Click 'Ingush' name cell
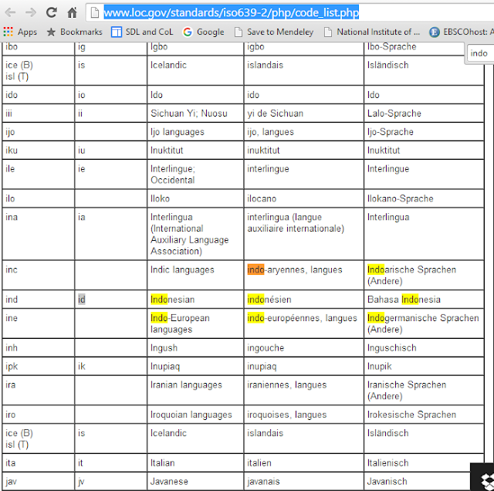 (195, 347)
